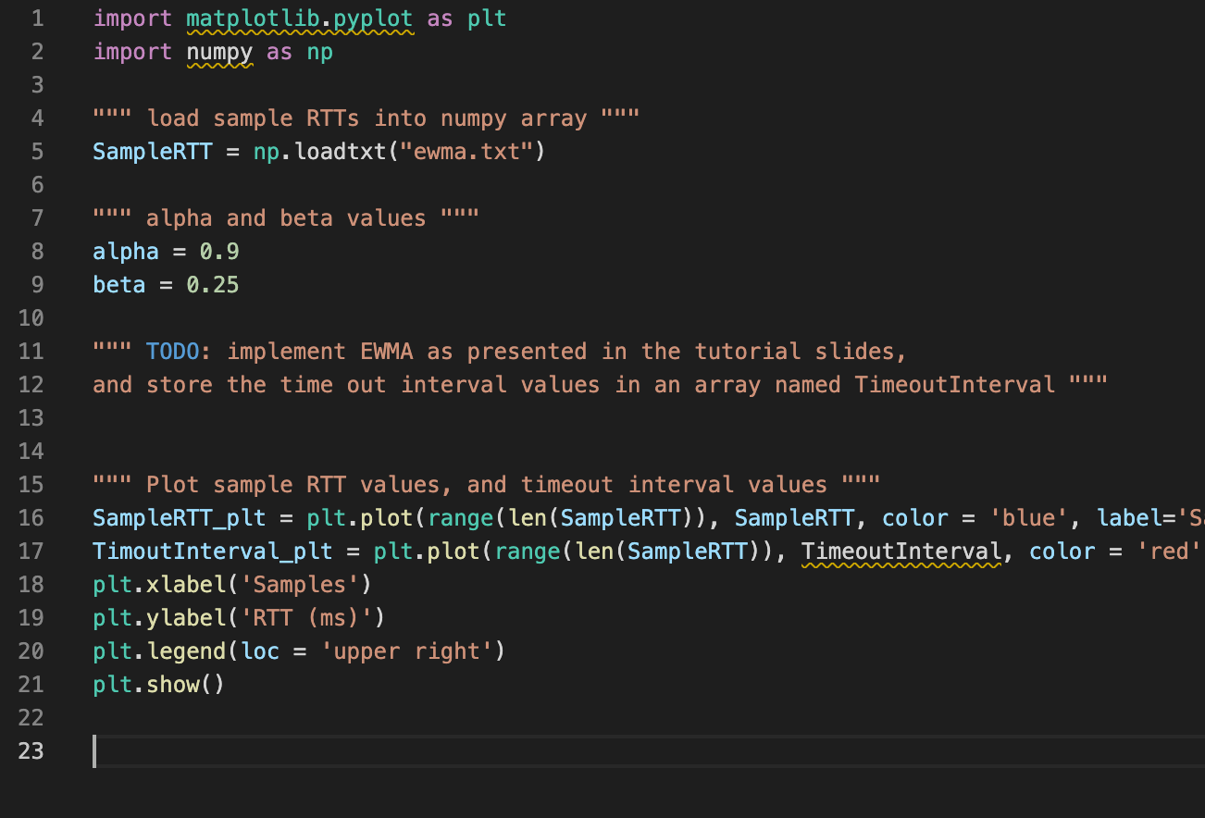1205x818 pixels.
Task: Click the 'TimoutInterval_plt' variable name
Action: pyautogui.click(x=213, y=552)
